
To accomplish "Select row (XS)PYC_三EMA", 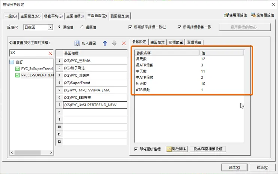I will coord(95,61).
